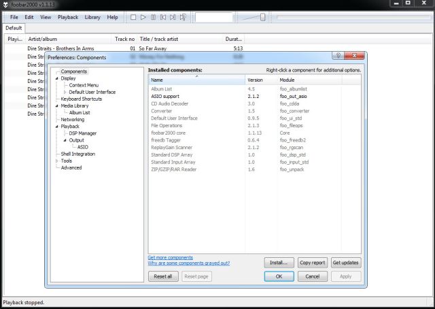Viewport: 435px width, 309px height.
Task: Click the Copy report button
Action: click(313, 263)
